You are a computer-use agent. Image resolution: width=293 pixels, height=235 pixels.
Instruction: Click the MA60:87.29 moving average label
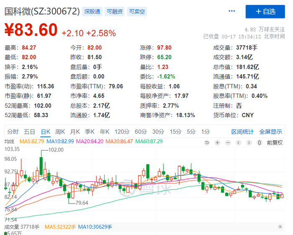[149, 141]
